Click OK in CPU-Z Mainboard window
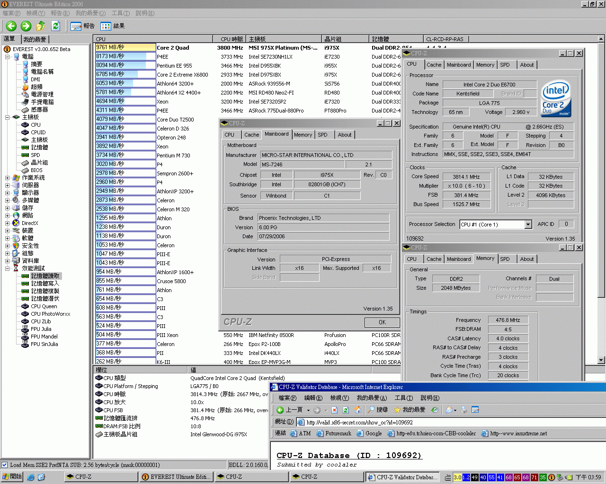This screenshot has height=484, width=606. pos(382,322)
